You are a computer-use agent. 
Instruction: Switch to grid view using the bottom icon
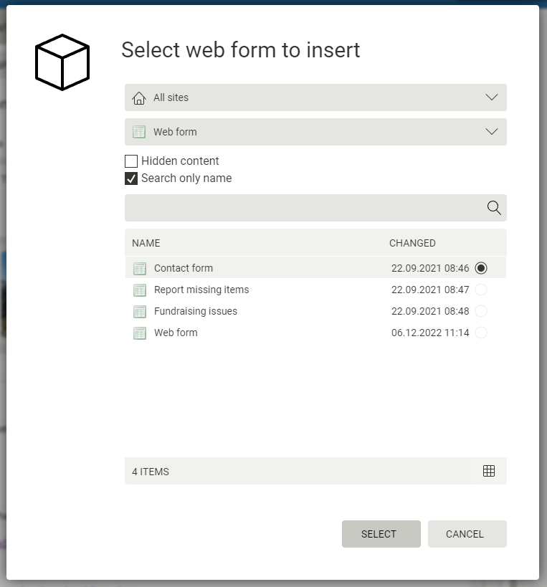489,471
